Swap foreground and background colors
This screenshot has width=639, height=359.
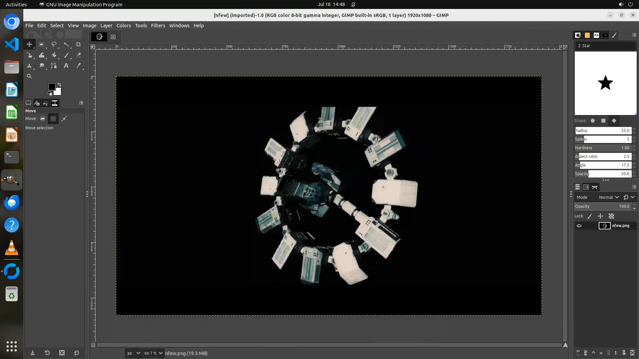(x=59, y=84)
